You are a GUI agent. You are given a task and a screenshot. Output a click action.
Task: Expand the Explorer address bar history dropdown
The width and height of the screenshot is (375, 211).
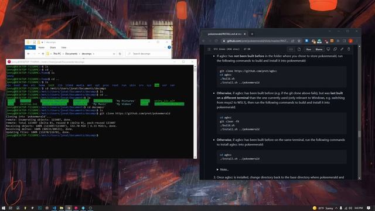(114, 54)
